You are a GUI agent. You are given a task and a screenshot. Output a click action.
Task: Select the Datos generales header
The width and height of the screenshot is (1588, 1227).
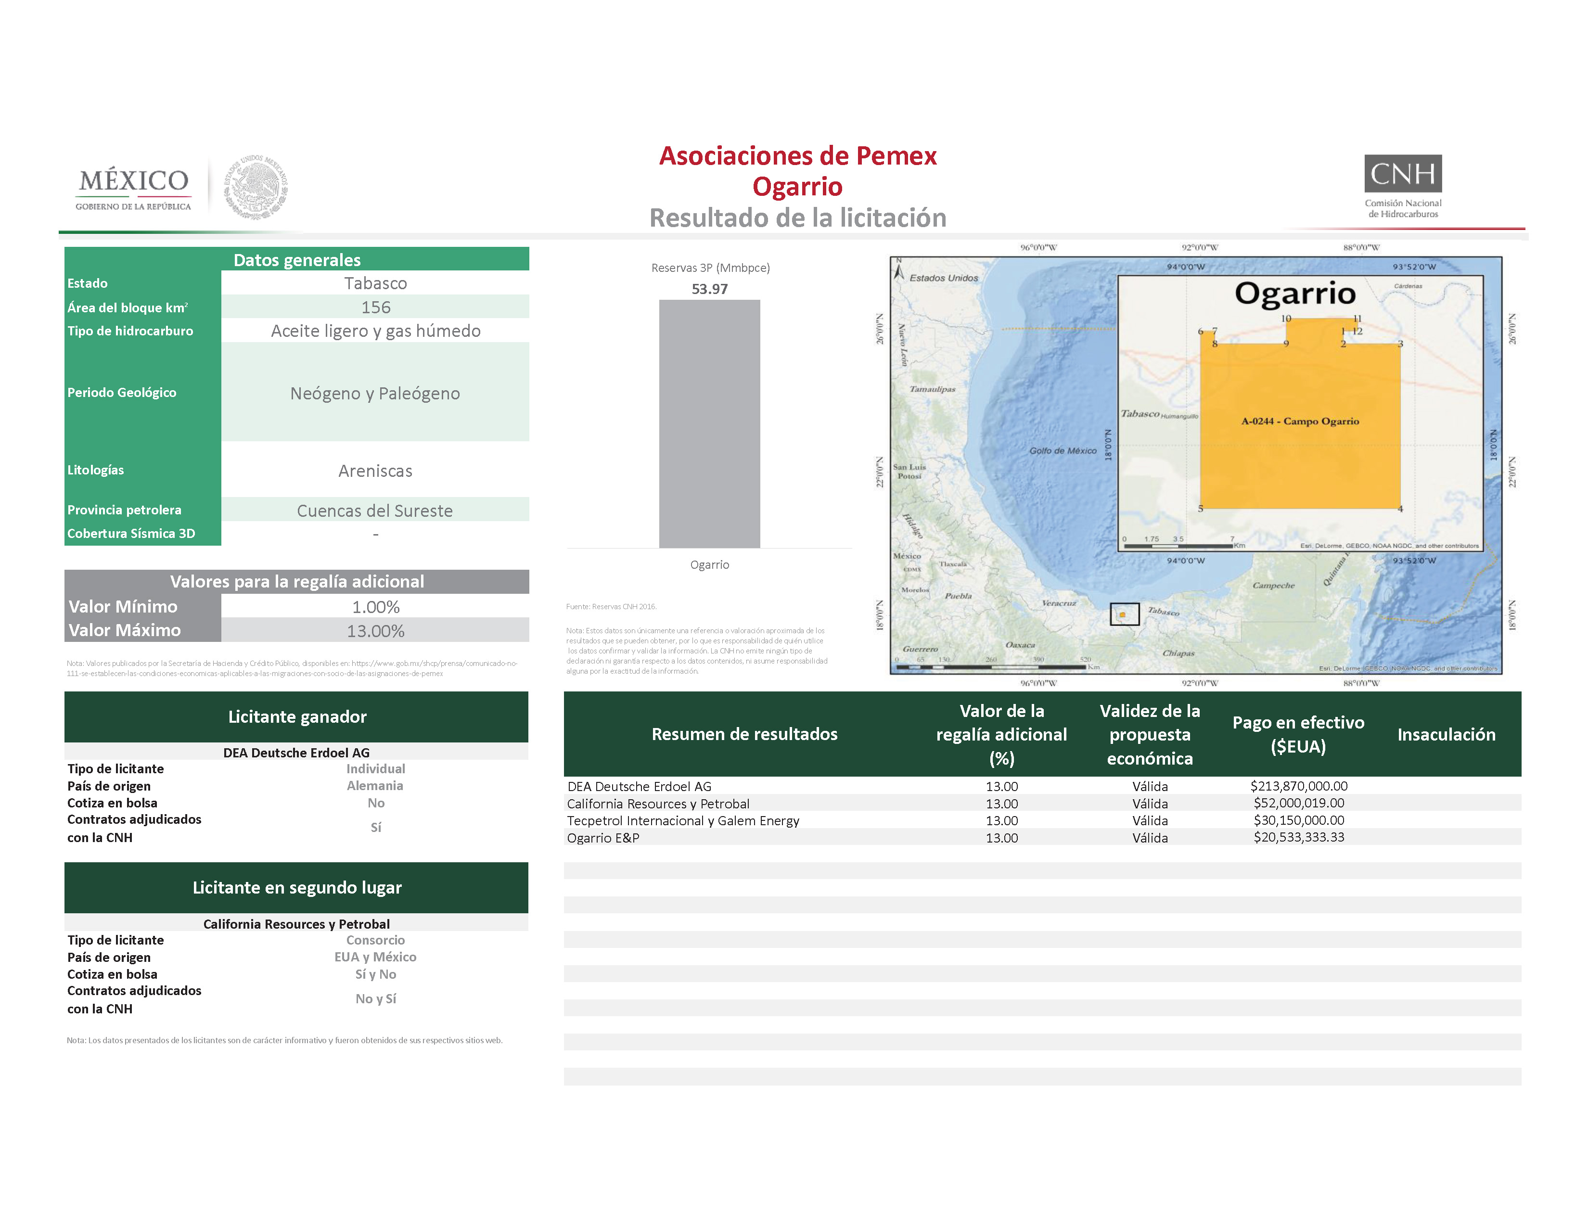[296, 259]
